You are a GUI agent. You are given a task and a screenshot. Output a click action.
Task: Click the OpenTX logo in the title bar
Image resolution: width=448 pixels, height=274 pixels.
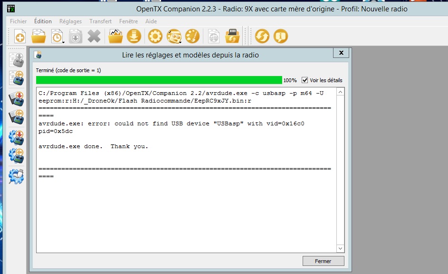[11, 9]
